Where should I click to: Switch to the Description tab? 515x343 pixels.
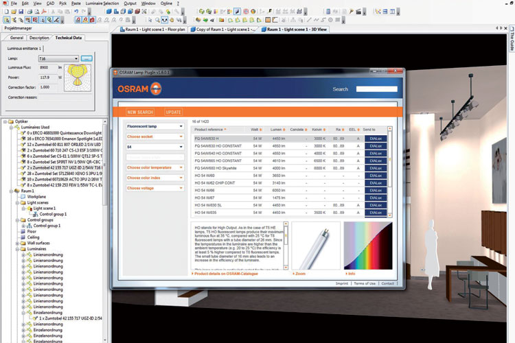(x=39, y=38)
